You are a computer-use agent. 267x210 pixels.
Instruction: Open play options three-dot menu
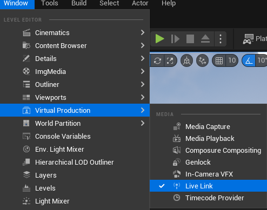pos(221,39)
